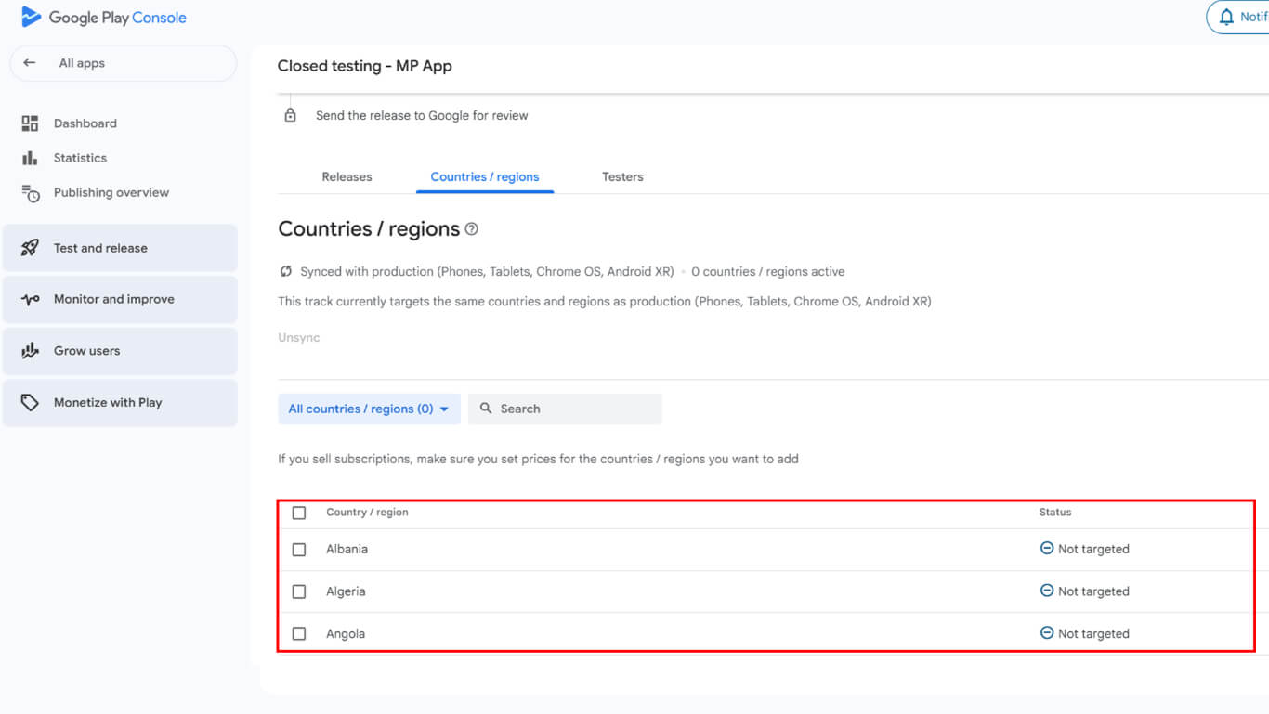Screen dimensions: 1269x714
Task: Tick the Algeria checkbox
Action: point(299,591)
